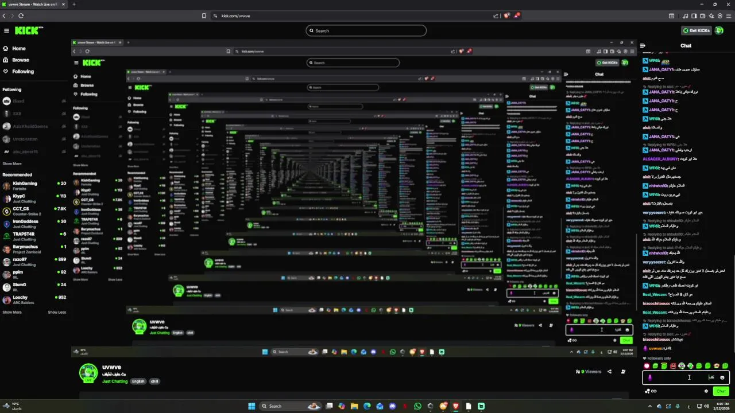Image resolution: width=735 pixels, height=413 pixels.
Task: Open Brave Rewards triangle icon
Action: (x=517, y=16)
